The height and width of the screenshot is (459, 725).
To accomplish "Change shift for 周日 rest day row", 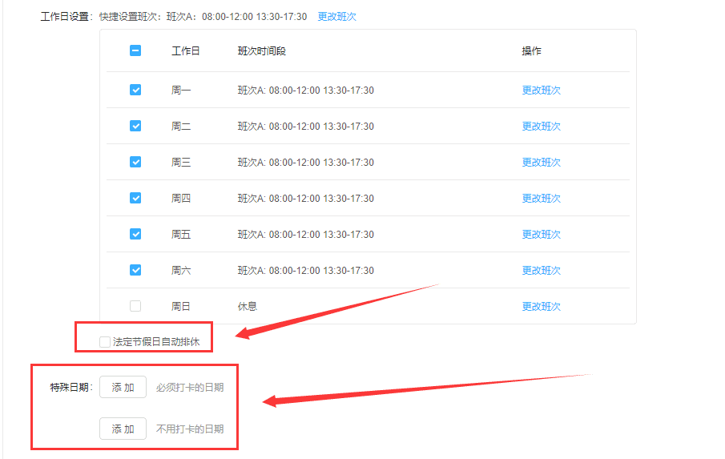I will coord(542,307).
